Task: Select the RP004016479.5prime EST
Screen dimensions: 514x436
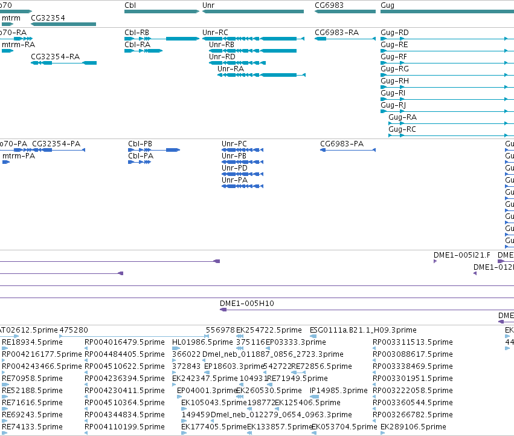Action: click(86, 348)
